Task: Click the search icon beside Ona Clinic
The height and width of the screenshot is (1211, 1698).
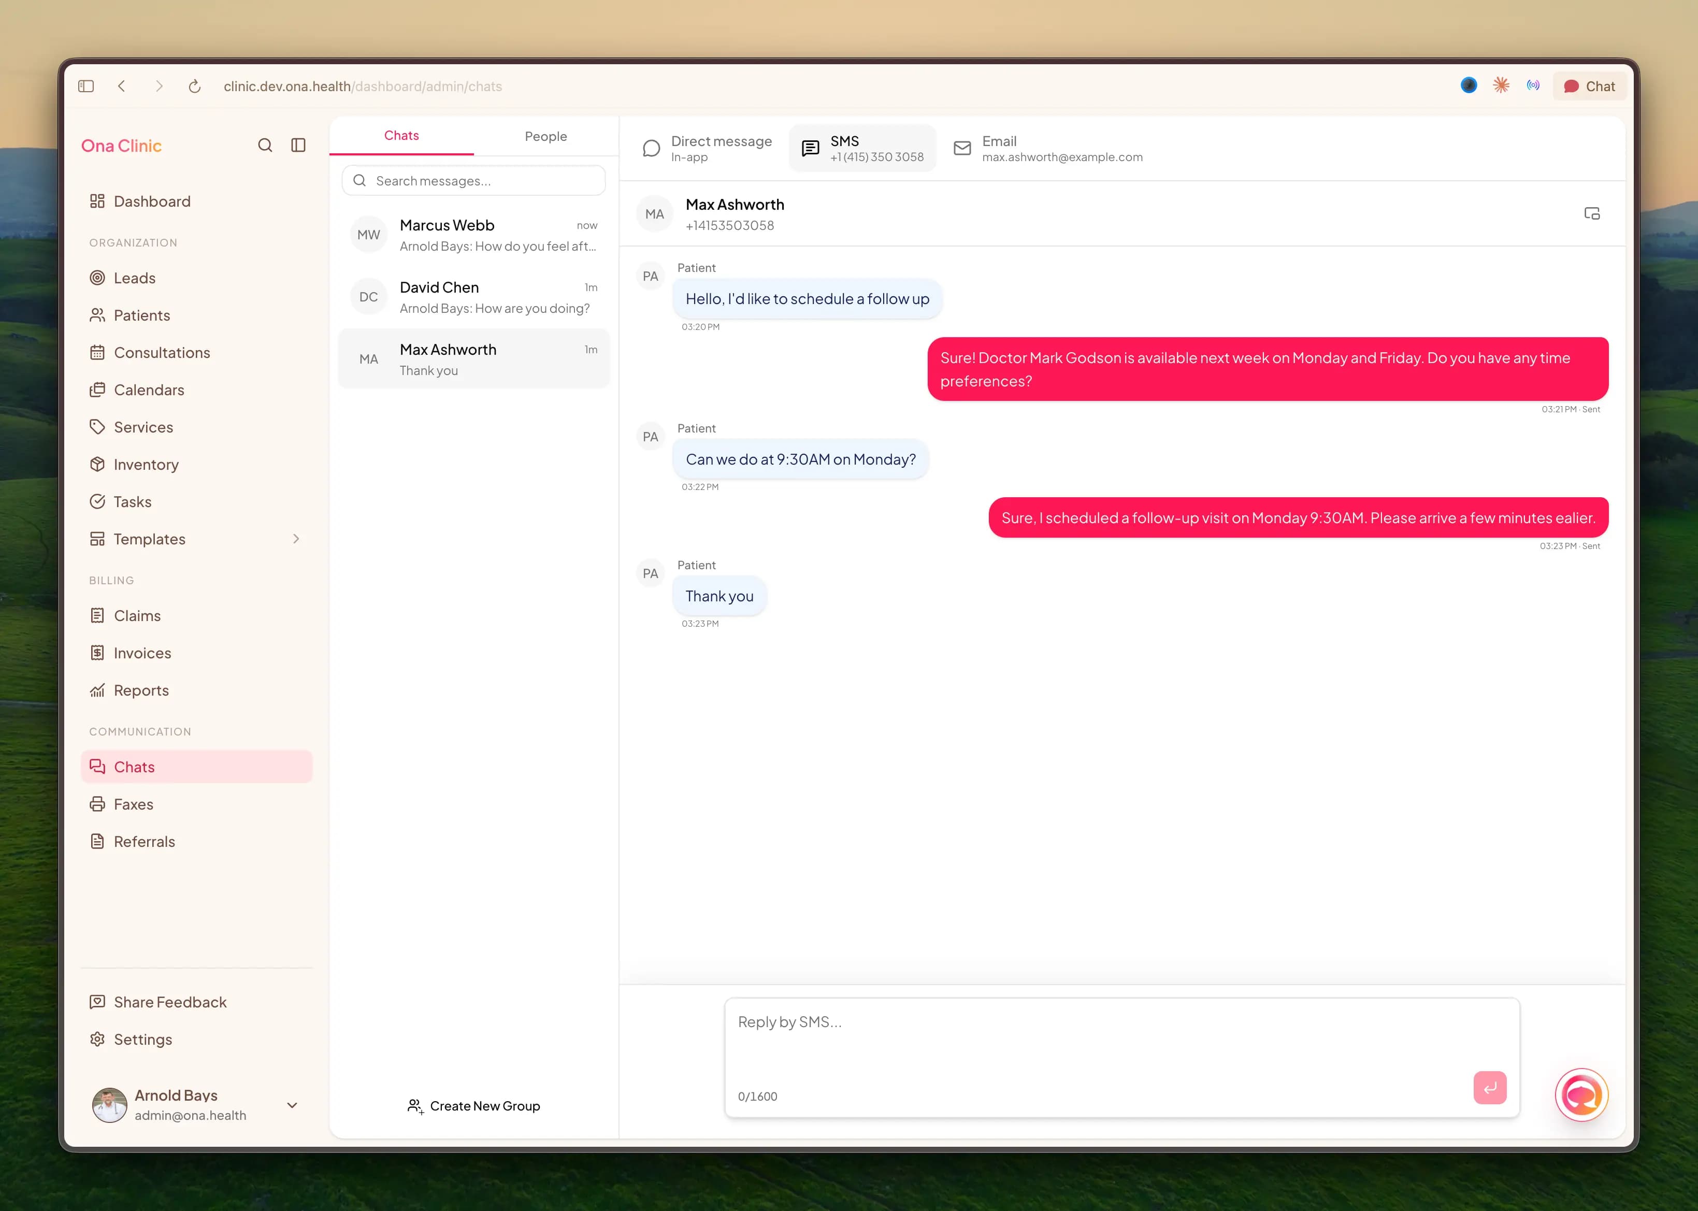Action: [265, 146]
